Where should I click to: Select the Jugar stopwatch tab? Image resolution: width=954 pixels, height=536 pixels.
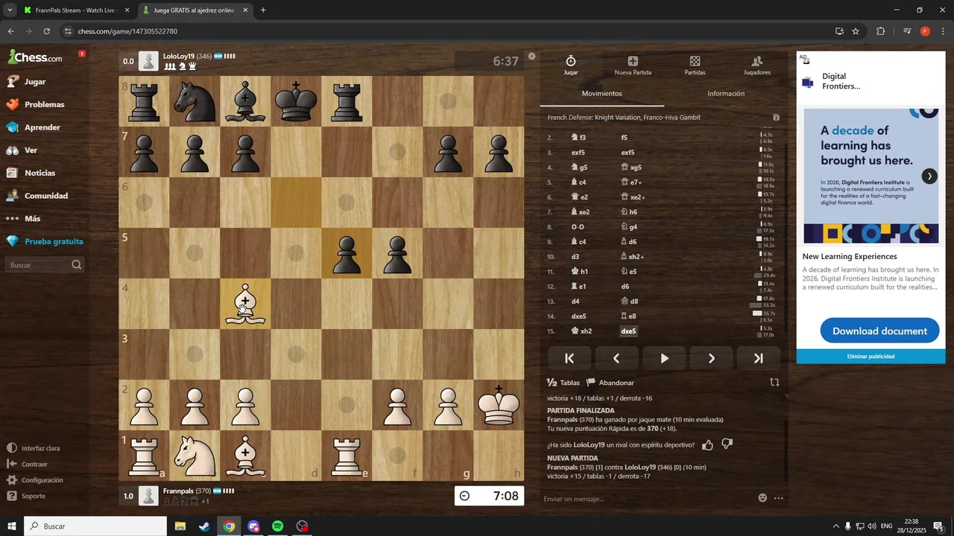click(x=571, y=66)
